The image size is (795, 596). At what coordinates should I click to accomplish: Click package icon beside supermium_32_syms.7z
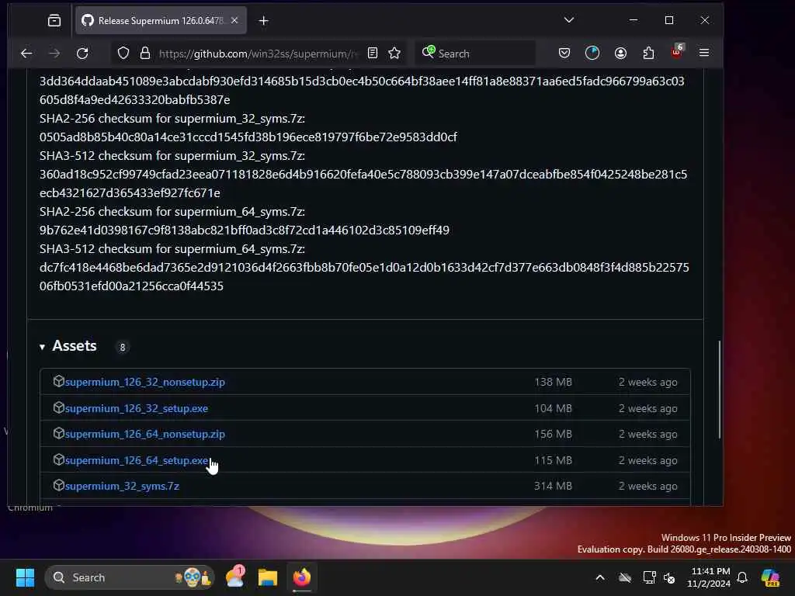pos(58,485)
